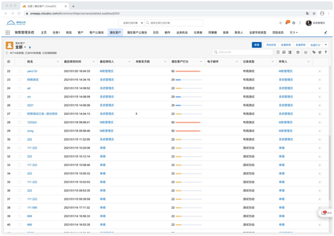Open the app launcher grid icon
This screenshot has height=236, width=334.
[8, 33]
